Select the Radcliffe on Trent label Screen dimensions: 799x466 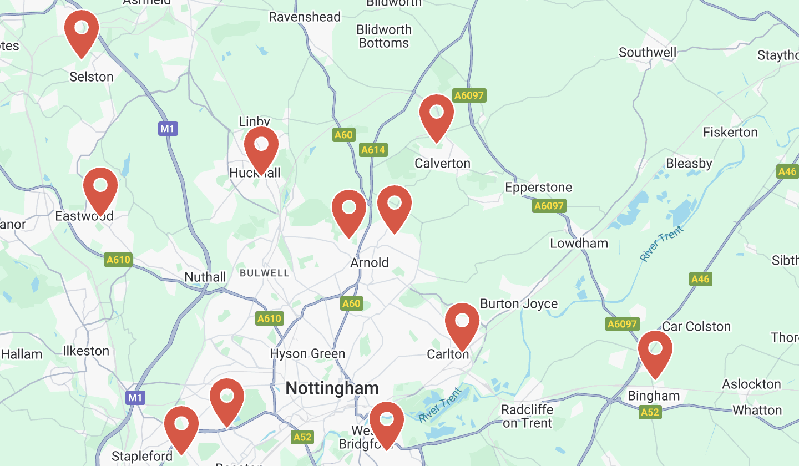(x=527, y=416)
